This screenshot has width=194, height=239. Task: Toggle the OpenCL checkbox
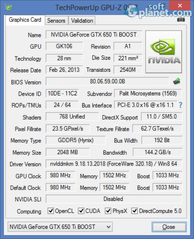(50, 211)
